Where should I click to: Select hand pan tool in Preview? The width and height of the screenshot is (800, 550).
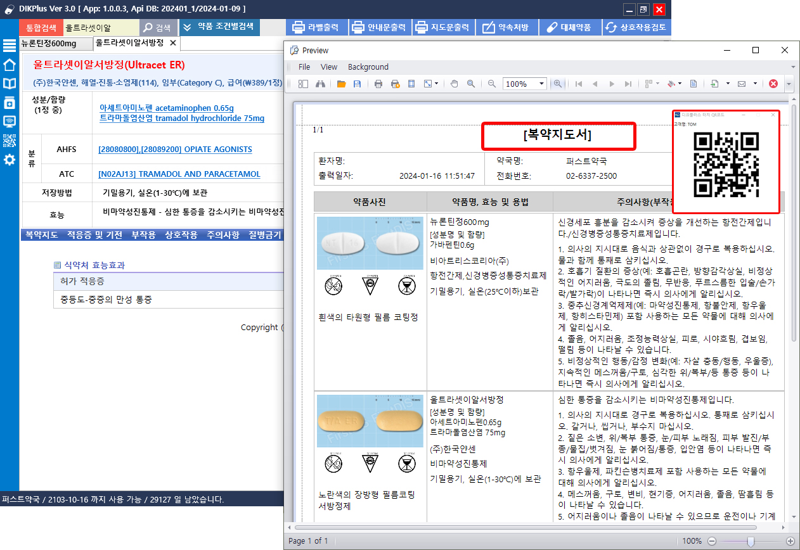[x=454, y=84]
